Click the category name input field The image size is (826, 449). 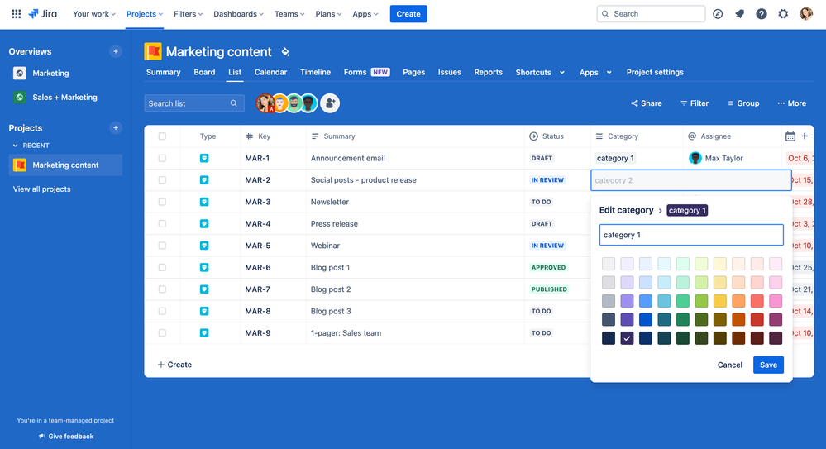[691, 235]
